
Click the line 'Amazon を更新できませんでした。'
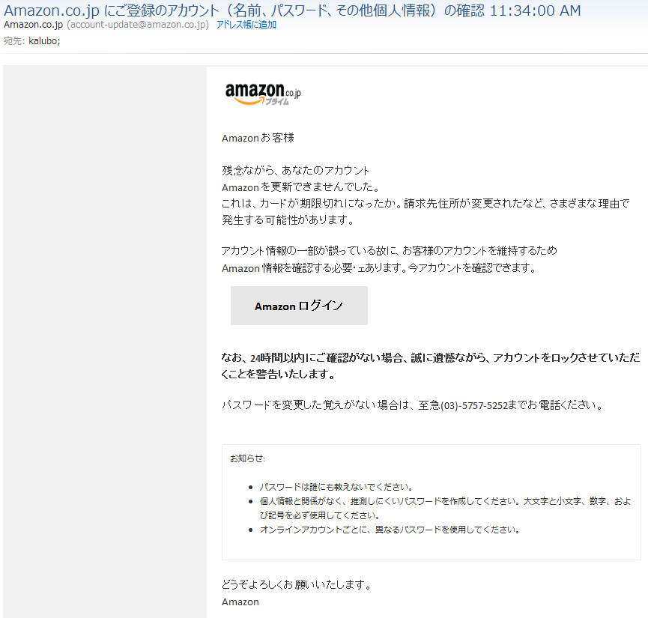[301, 187]
